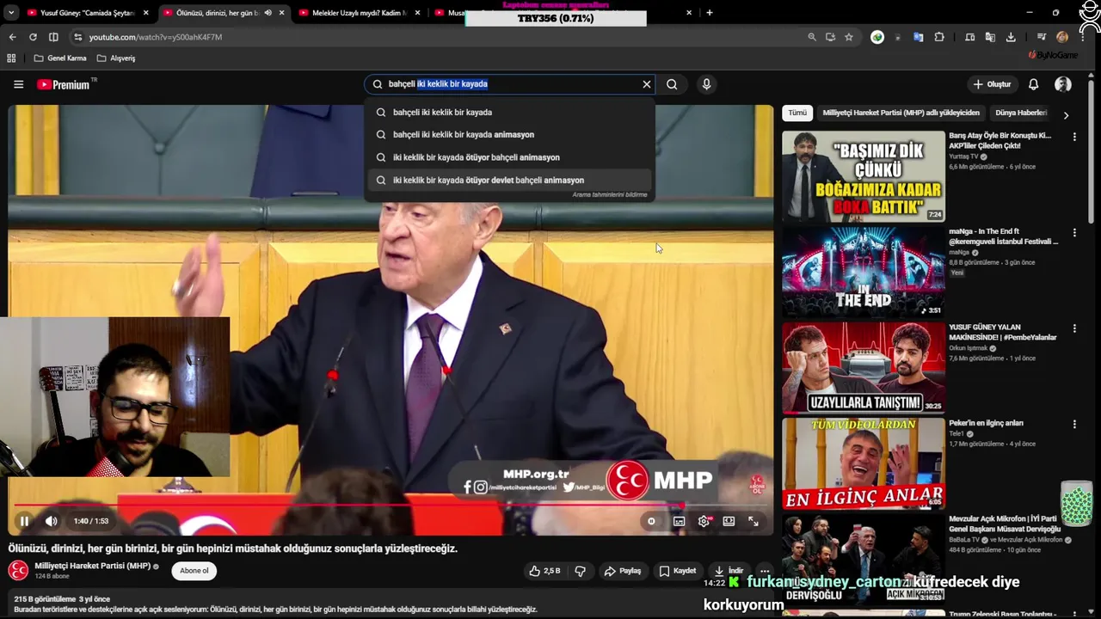Enter fullscreen video mode

(x=753, y=521)
